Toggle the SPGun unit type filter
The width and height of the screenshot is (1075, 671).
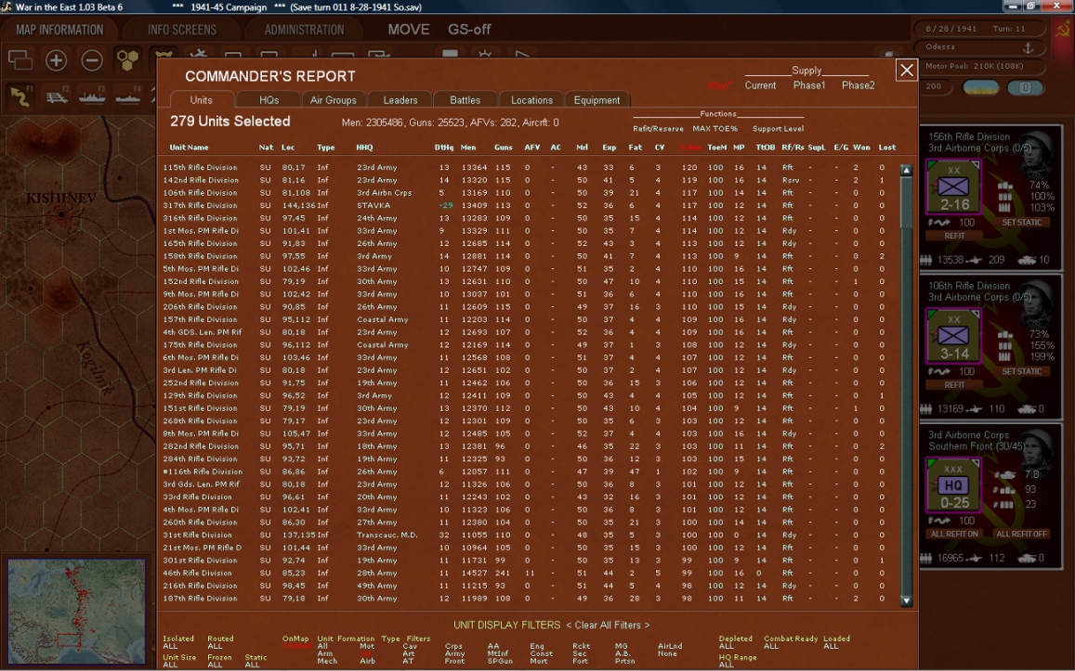coord(499,662)
